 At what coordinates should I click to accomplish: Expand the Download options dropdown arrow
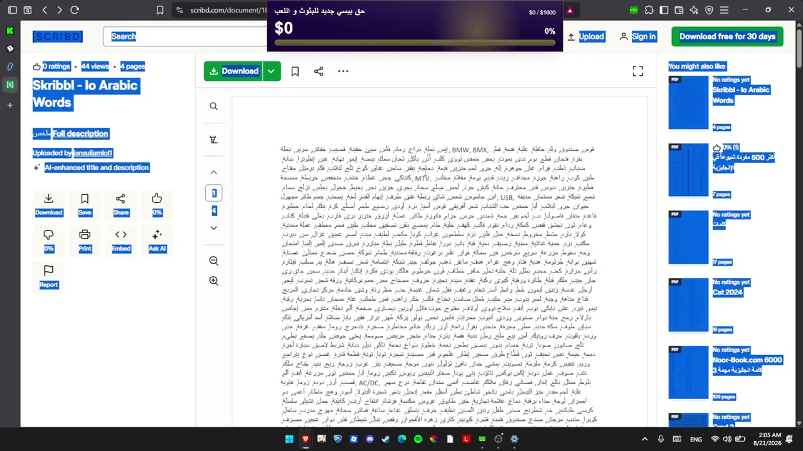click(272, 71)
